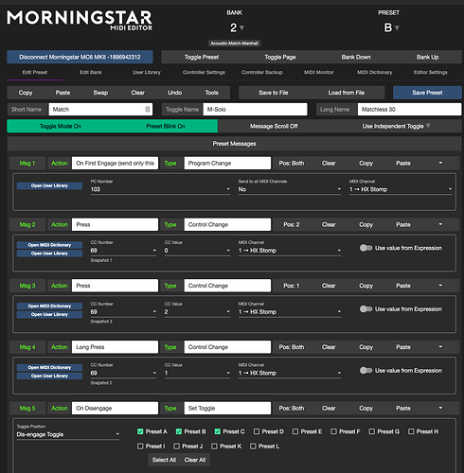Check the Preset K checkbox

(214, 447)
